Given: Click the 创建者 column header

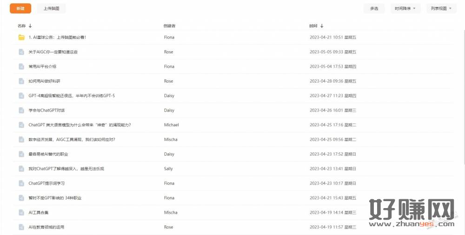Looking at the screenshot, I should pos(169,26).
